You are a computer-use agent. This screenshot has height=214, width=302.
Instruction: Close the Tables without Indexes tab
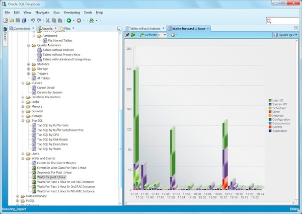click(163, 28)
